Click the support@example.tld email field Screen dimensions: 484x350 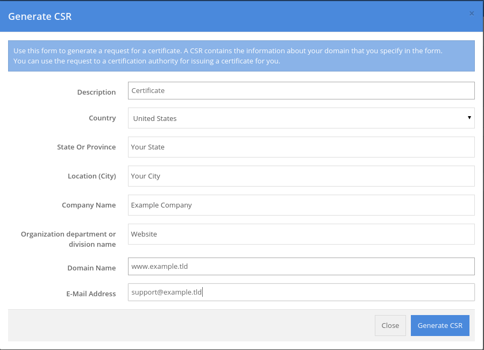(301, 292)
